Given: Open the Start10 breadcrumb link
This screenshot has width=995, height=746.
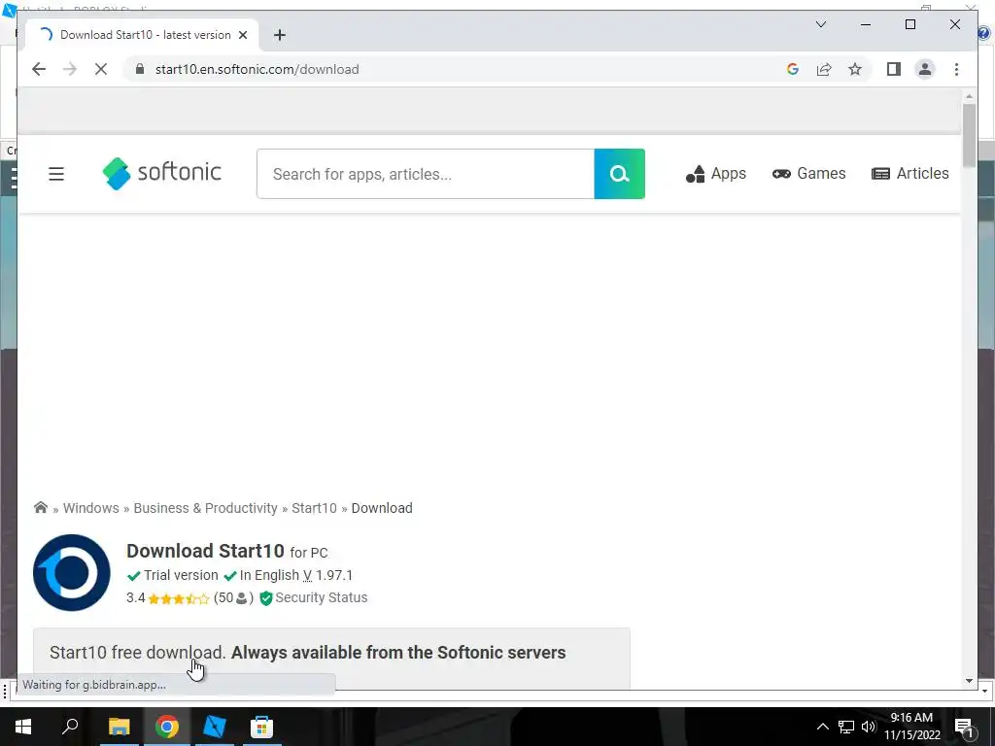Looking at the screenshot, I should tap(314, 508).
